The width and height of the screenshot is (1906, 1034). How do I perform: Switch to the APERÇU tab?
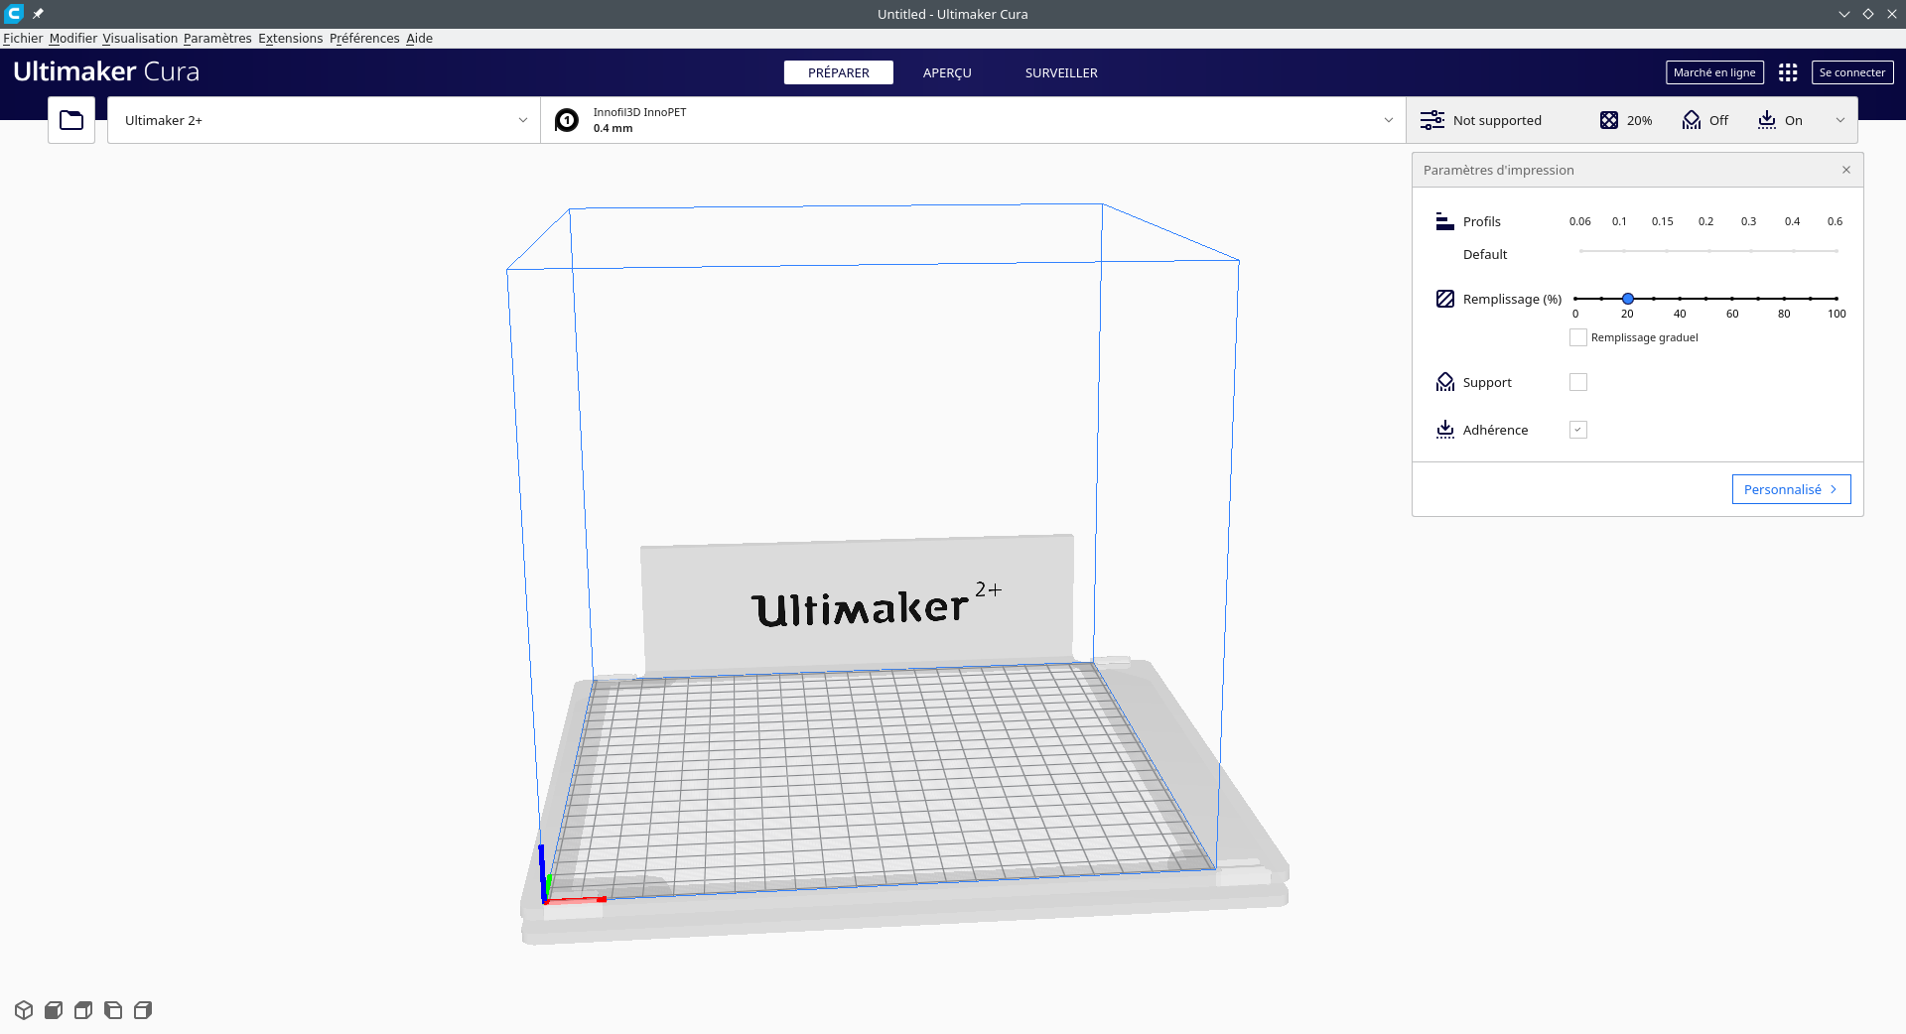947,72
